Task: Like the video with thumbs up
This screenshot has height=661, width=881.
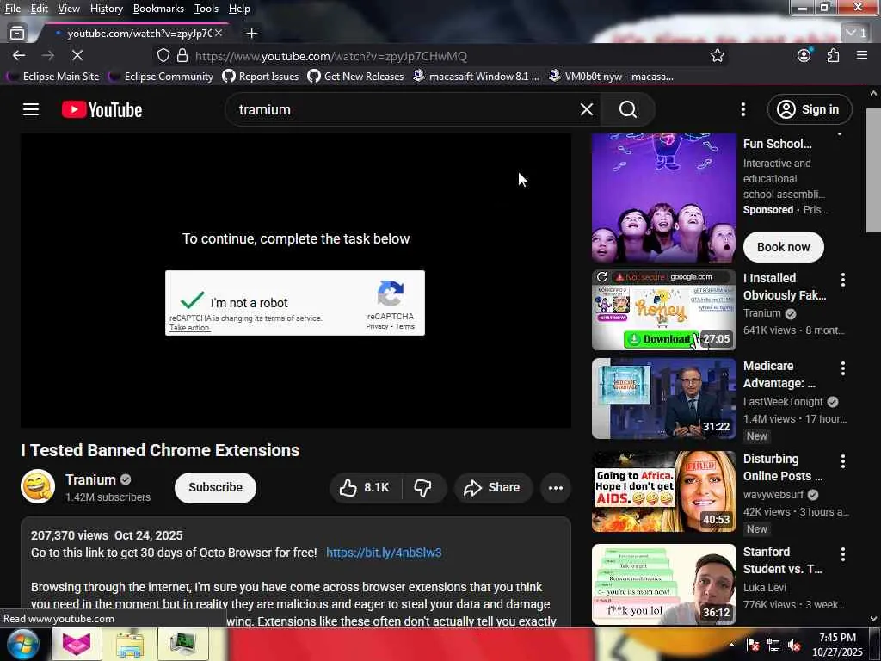Action: (x=365, y=487)
